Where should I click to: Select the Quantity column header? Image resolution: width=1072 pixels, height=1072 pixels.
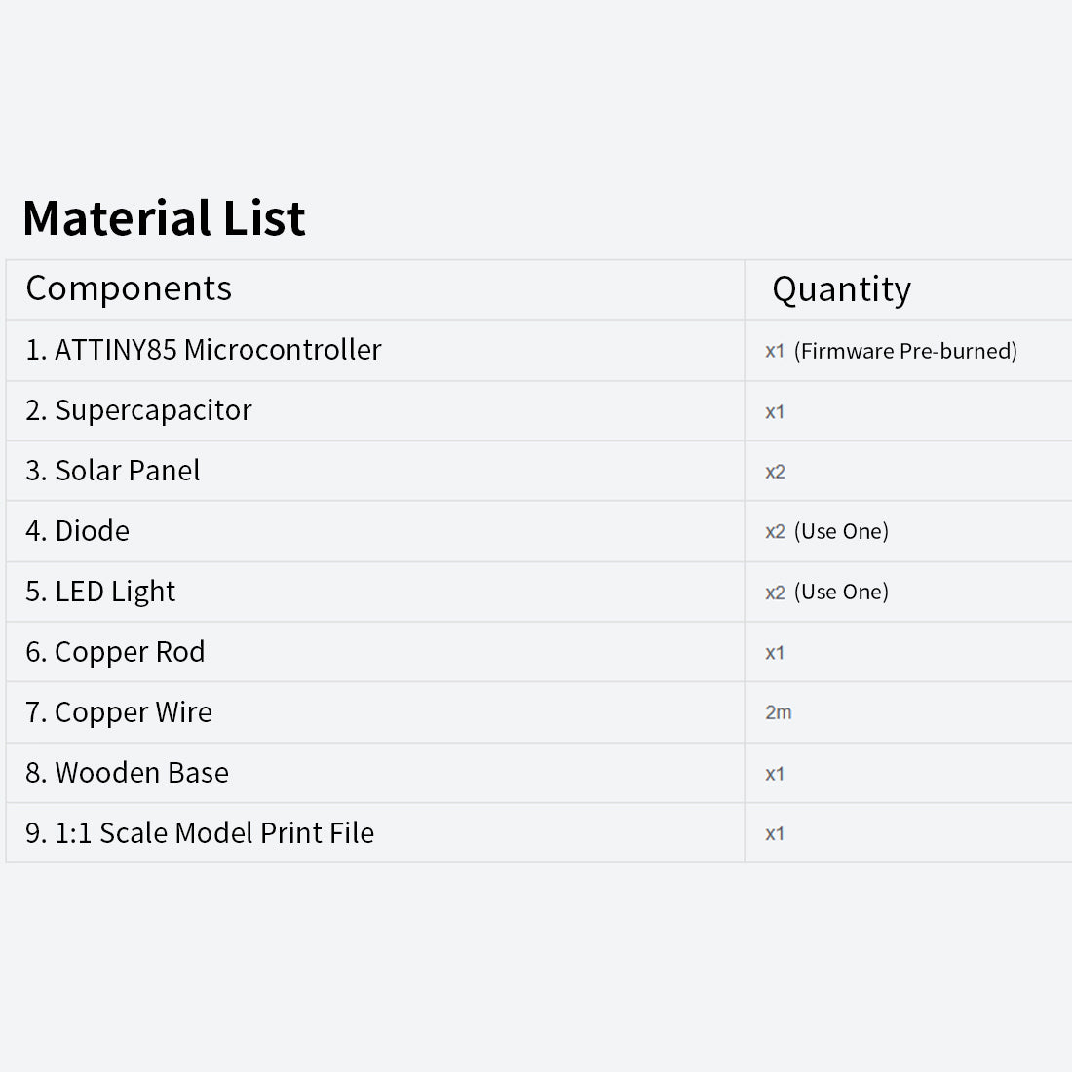[x=842, y=289]
